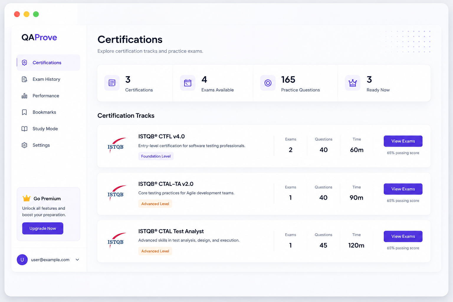Click the gold crown icon in Go Premium

[27, 198]
